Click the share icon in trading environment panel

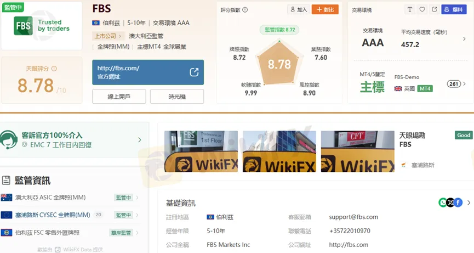[x=435, y=9]
